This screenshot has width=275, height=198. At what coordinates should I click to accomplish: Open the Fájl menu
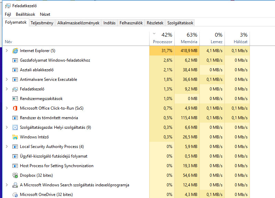point(8,14)
